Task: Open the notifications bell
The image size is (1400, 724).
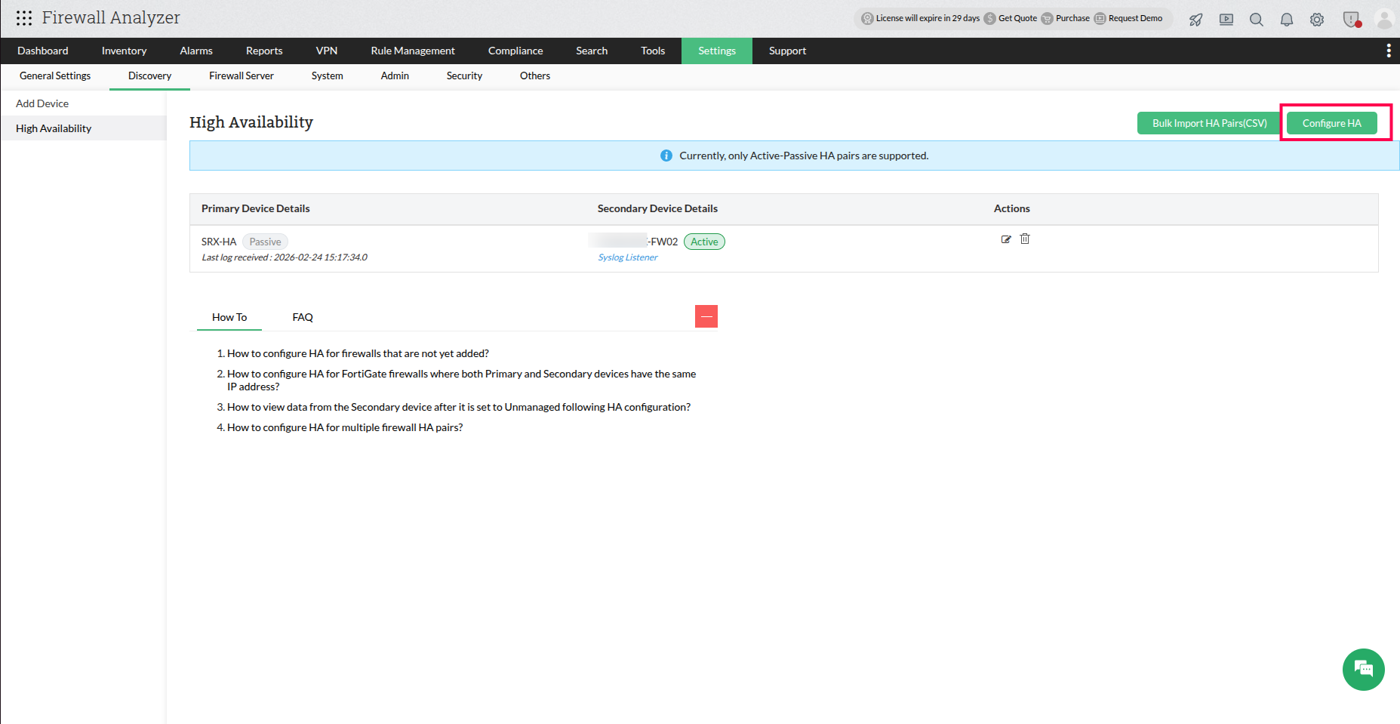Action: tap(1287, 20)
